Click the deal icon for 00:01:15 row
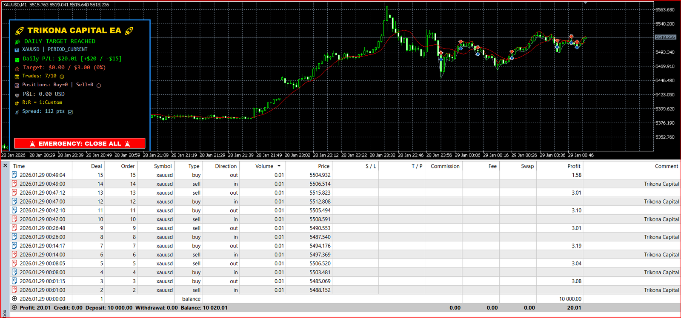The height and width of the screenshot is (318, 681). [14, 281]
